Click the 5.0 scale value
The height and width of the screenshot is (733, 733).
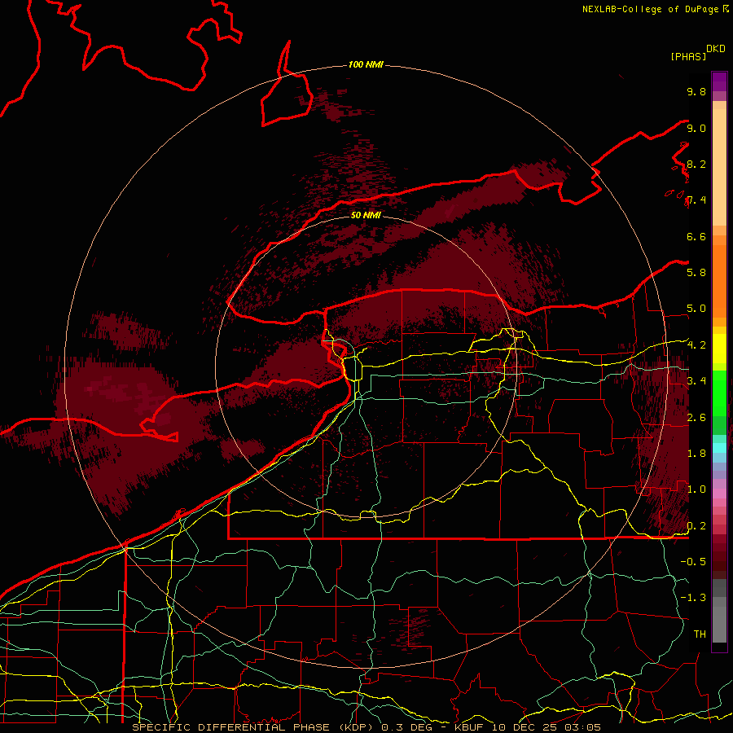[696, 309]
